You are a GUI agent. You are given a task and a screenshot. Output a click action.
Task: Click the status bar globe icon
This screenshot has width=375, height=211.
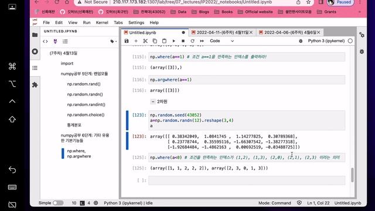point(96,203)
